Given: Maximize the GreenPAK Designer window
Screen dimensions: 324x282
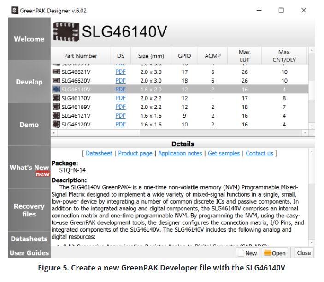Looking at the screenshot, I should point(281,10).
